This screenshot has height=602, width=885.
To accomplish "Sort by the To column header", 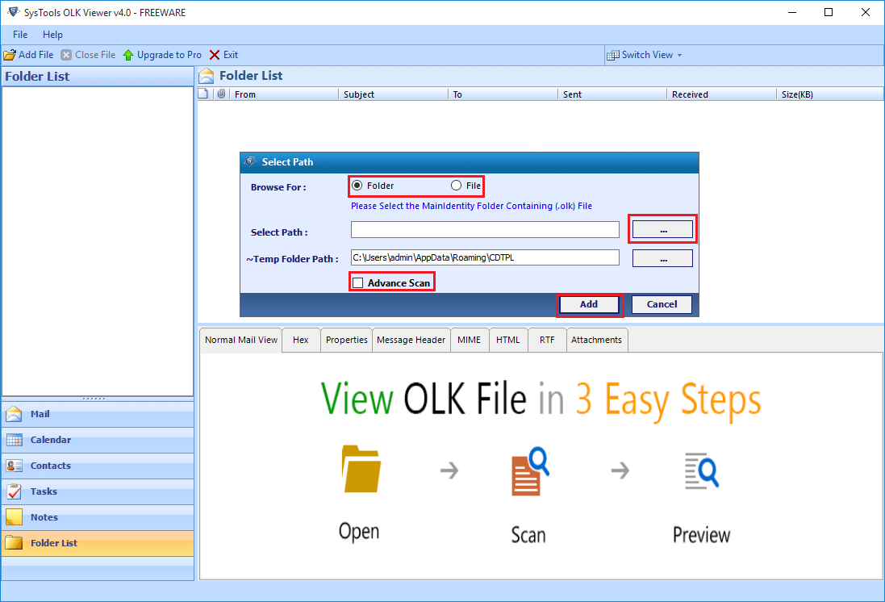I will pyautogui.click(x=503, y=94).
